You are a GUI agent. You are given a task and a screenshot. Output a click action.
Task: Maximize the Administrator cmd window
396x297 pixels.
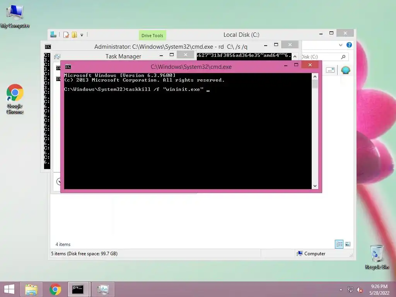tap(276, 45)
